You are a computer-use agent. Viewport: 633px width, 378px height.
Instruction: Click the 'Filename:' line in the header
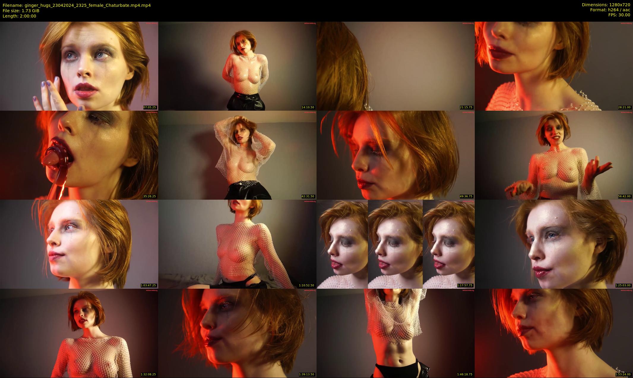[77, 5]
